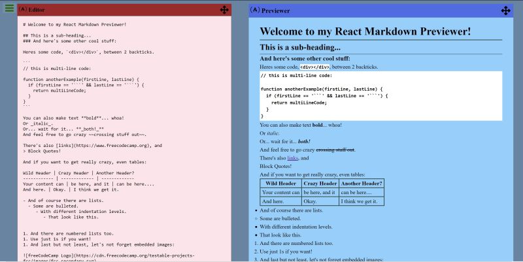The height and width of the screenshot is (262, 523).
Task: Click the inline <div></div> code in preview
Action: tap(314, 67)
